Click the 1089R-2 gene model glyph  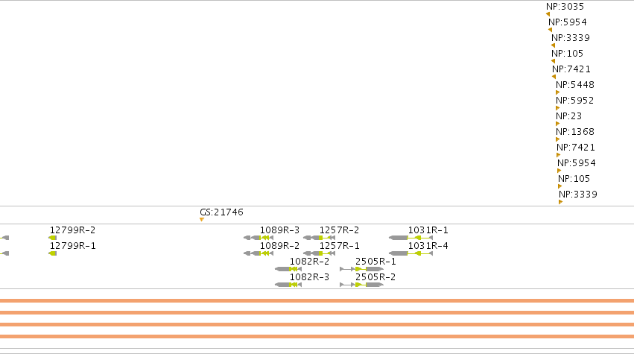259,253
